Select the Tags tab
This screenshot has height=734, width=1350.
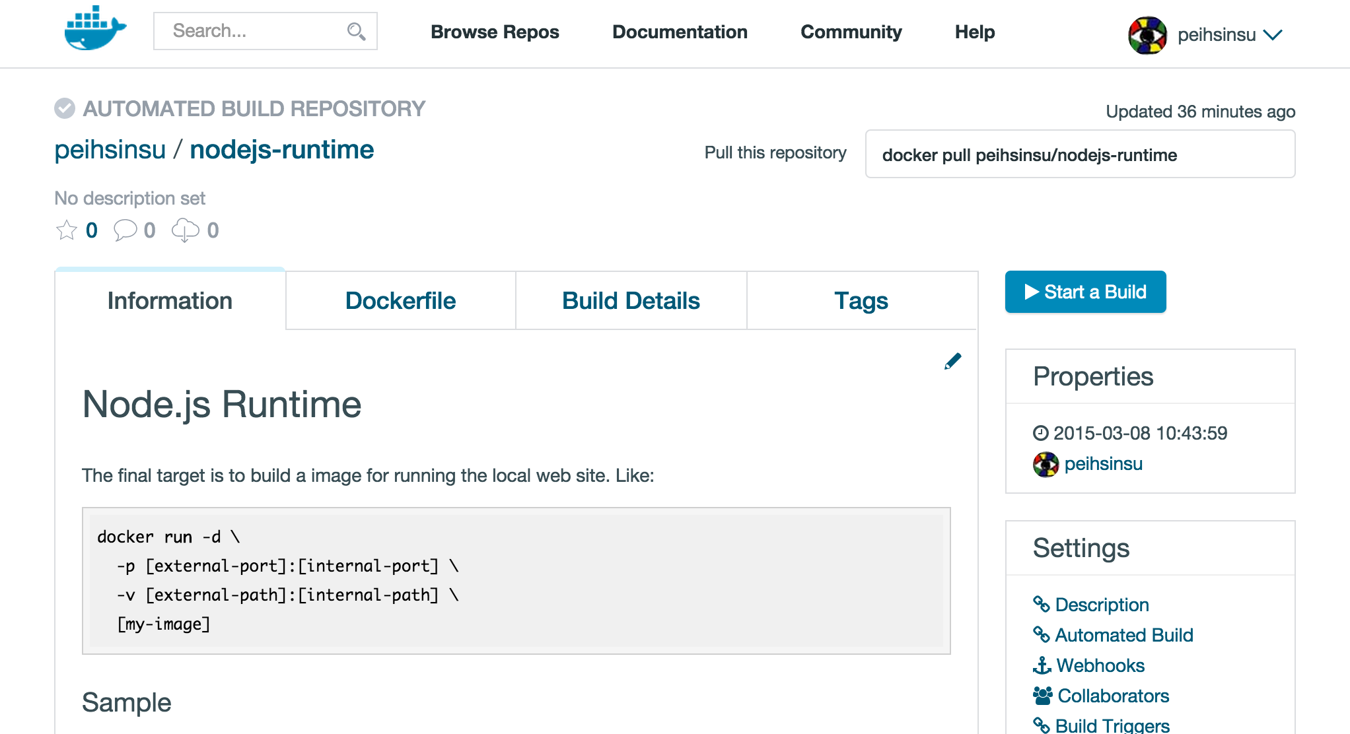861,301
